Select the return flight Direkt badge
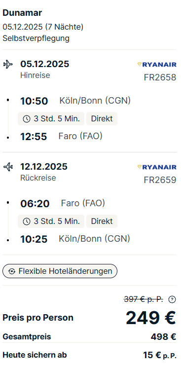The image size is (181, 367). (102, 221)
